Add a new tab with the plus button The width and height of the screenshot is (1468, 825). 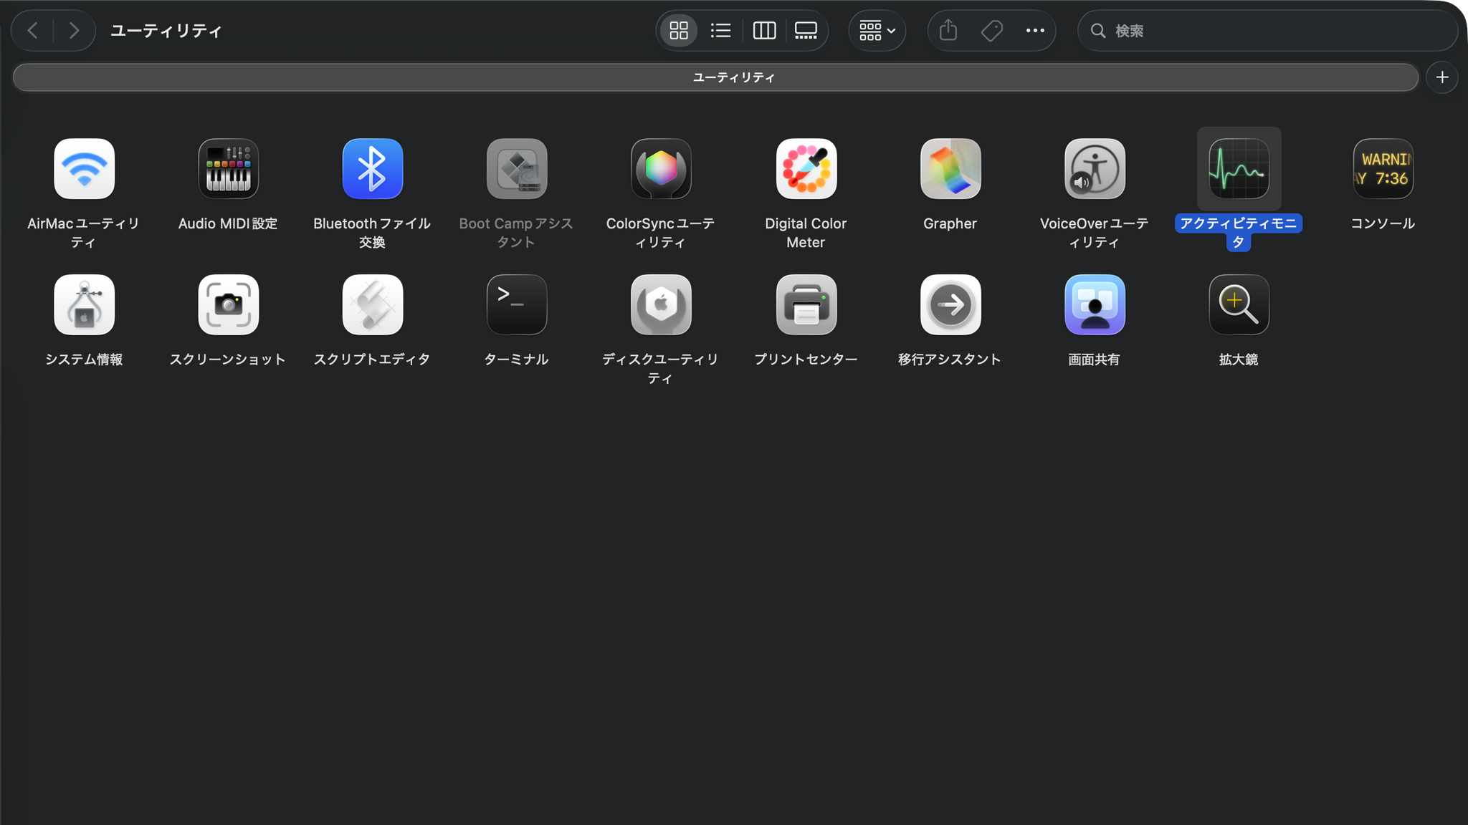(1442, 77)
